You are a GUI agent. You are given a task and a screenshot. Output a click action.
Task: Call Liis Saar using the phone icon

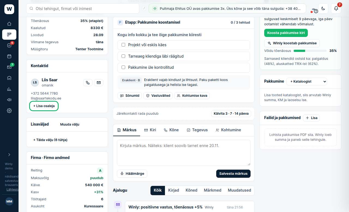(88, 83)
